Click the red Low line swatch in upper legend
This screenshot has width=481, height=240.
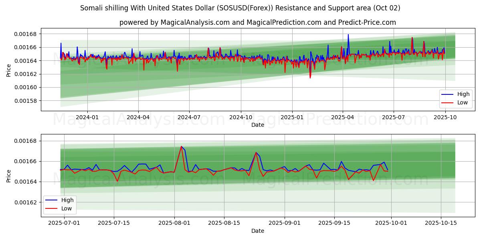[448, 102]
